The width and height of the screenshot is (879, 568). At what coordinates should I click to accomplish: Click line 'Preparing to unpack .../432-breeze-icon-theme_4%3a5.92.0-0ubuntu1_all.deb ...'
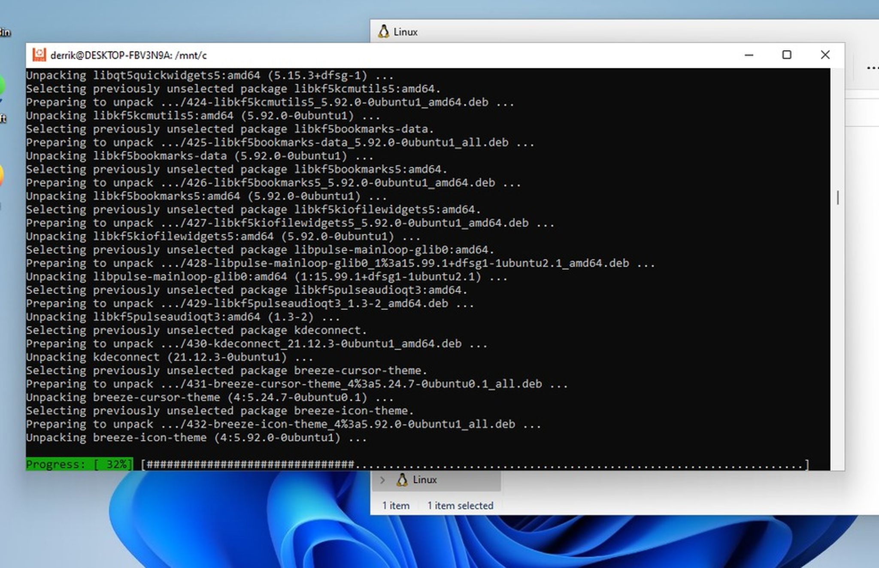pyautogui.click(x=284, y=424)
